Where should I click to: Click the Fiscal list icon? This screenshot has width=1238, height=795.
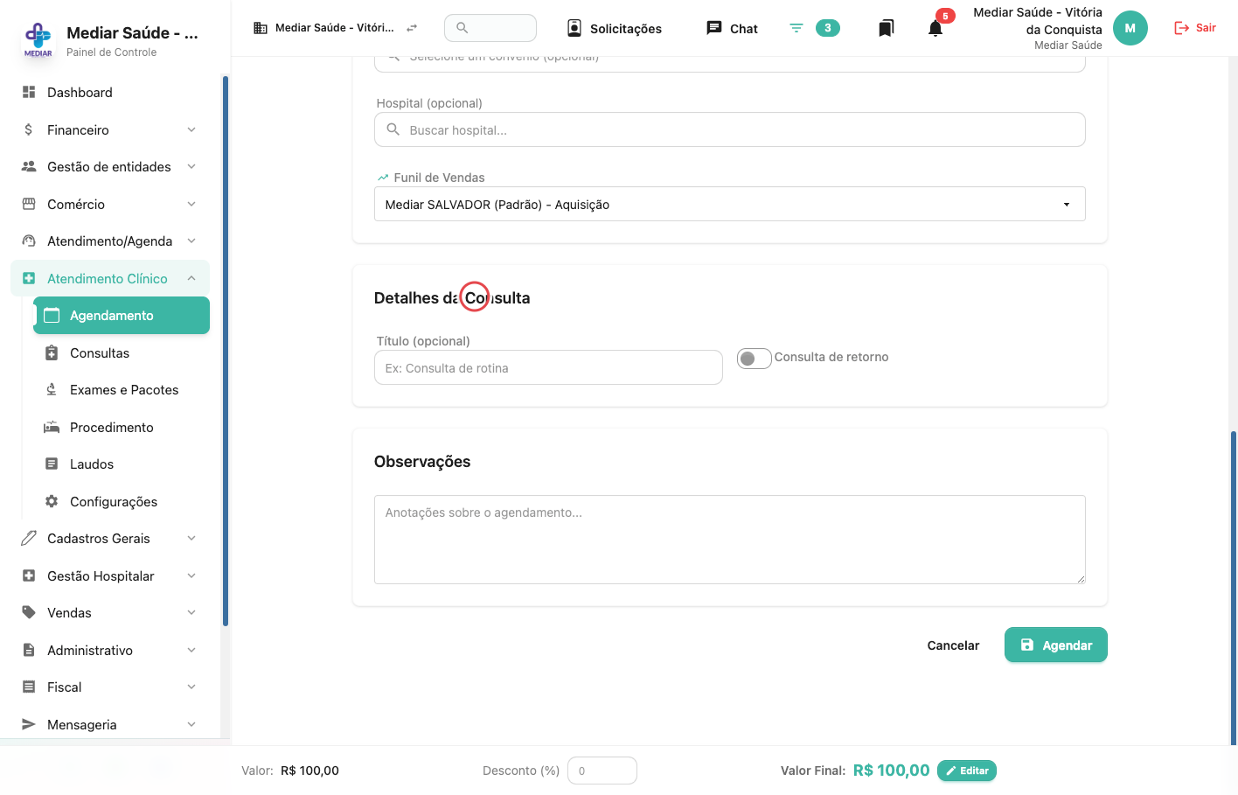[x=29, y=687]
